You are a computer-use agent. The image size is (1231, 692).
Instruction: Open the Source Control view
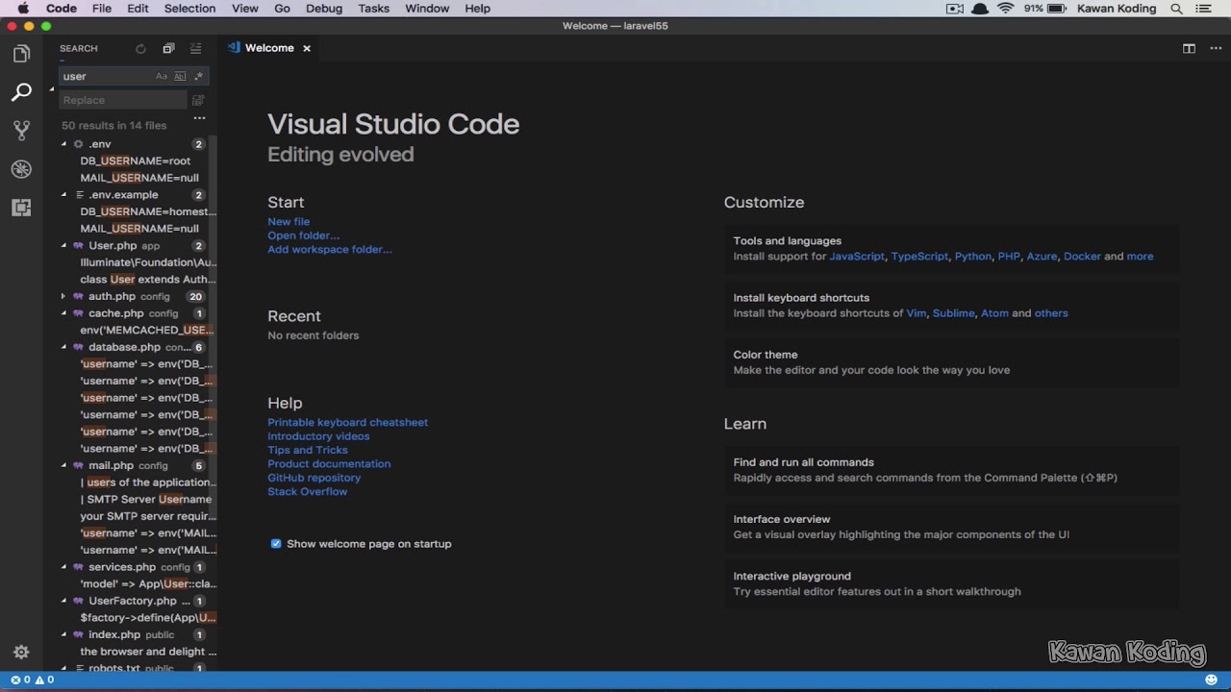[x=21, y=131]
